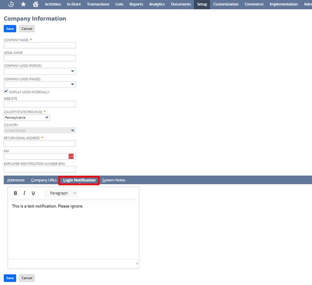Open the Implementation menu
The height and width of the screenshot is (285, 312).
[283, 4]
